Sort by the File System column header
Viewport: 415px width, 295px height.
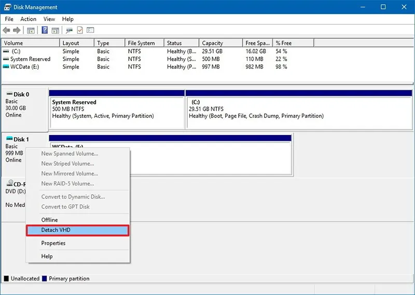click(145, 43)
